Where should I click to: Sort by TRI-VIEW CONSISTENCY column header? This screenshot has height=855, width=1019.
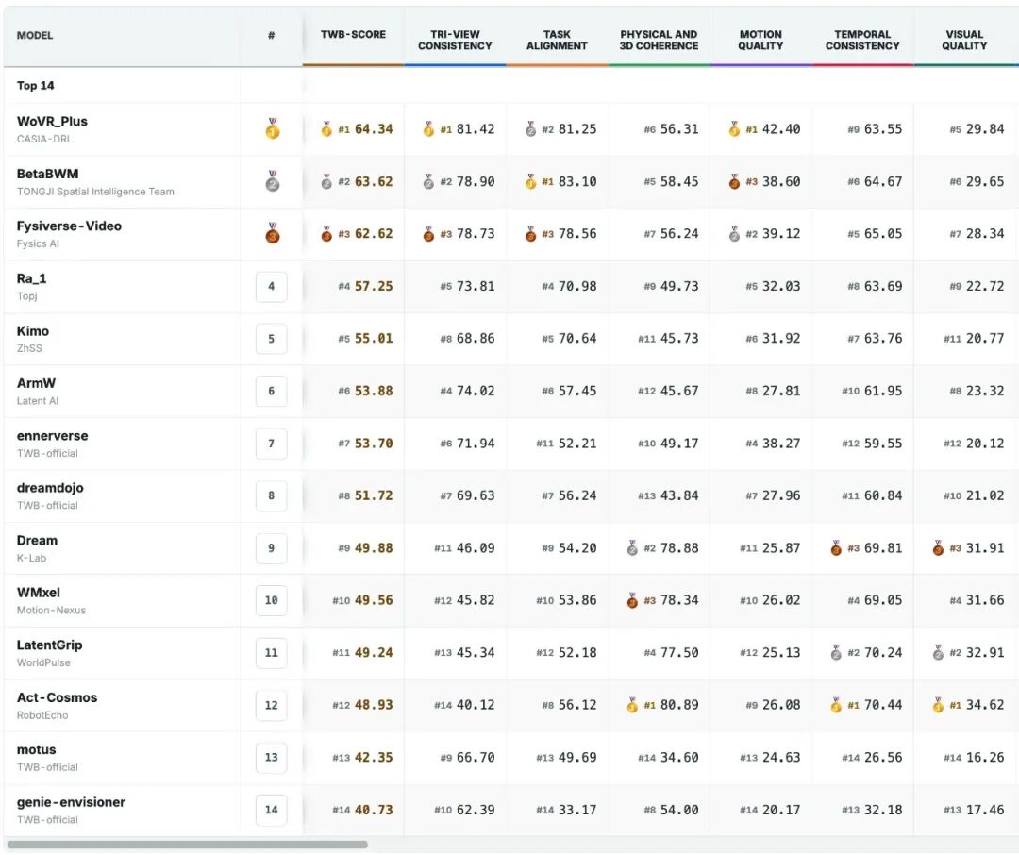point(455,40)
